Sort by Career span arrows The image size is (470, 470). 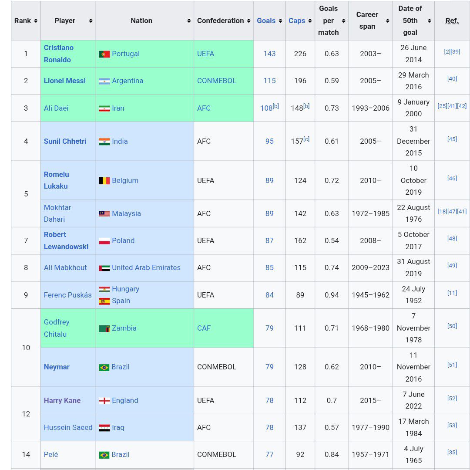click(x=388, y=21)
